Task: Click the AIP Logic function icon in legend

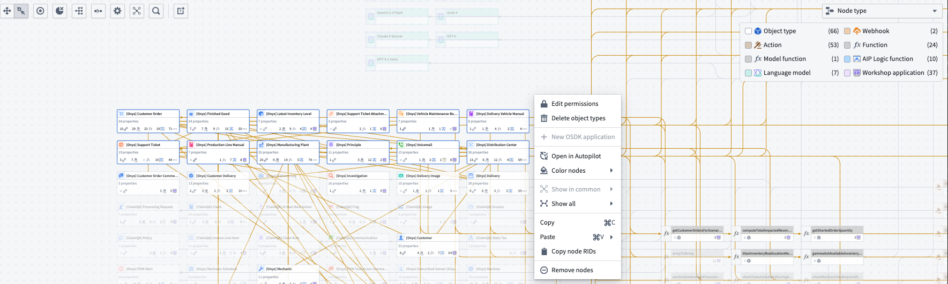Action: (x=857, y=59)
